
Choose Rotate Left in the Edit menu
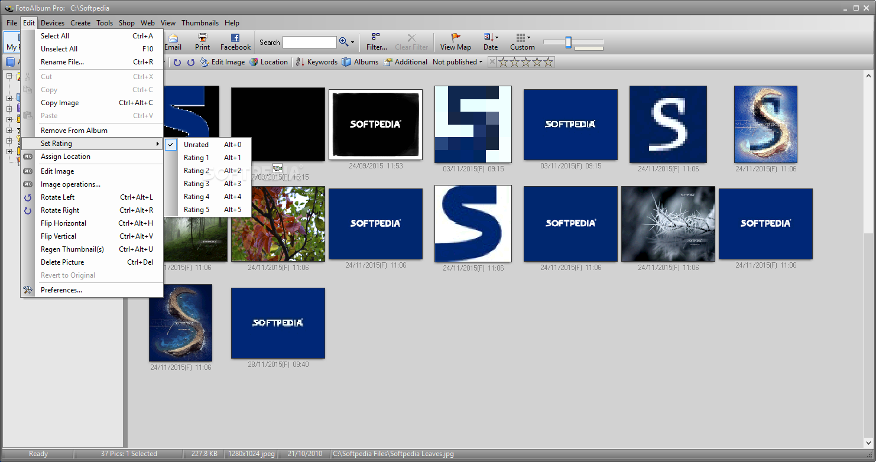tap(92, 197)
